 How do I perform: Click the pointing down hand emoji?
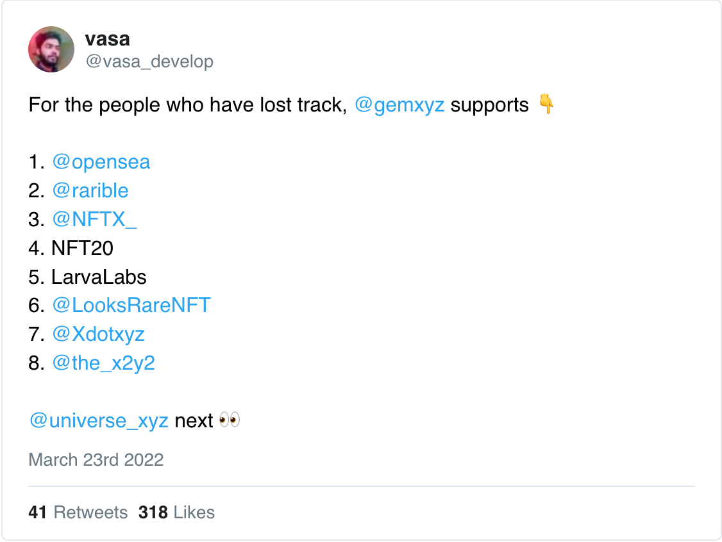(x=546, y=104)
